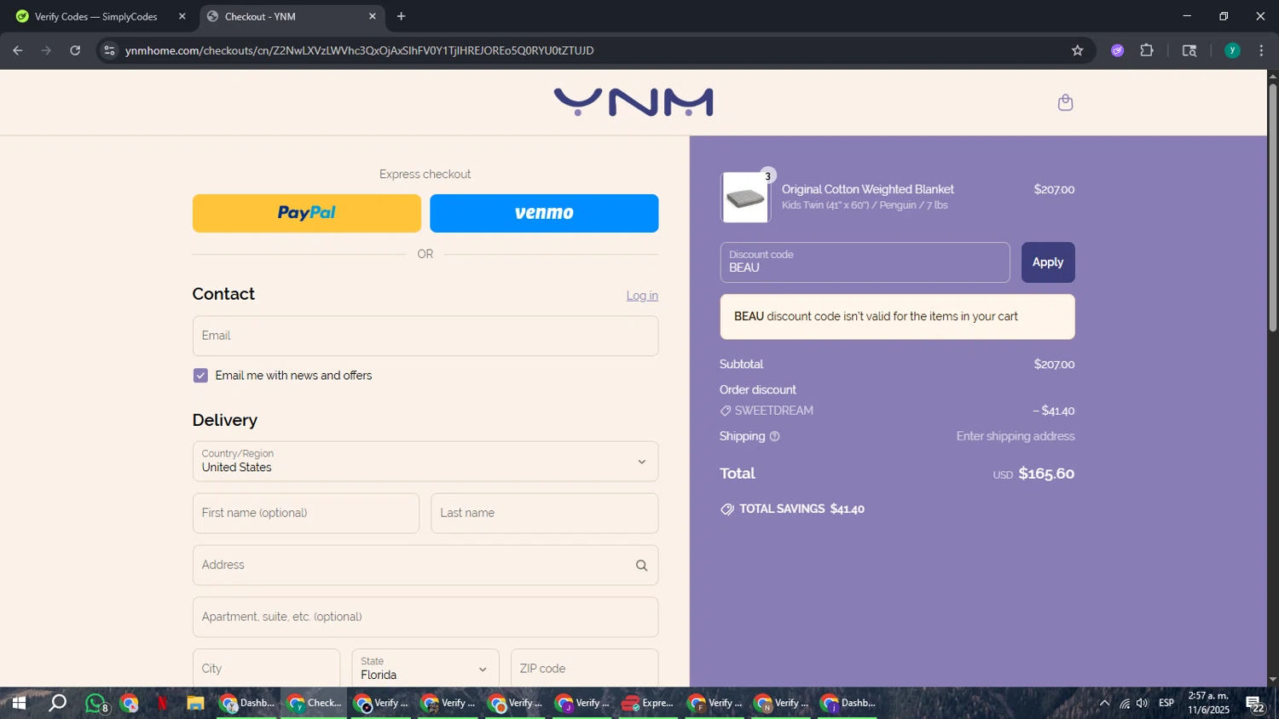Open the notification center icon
1279x719 pixels.
1255,704
